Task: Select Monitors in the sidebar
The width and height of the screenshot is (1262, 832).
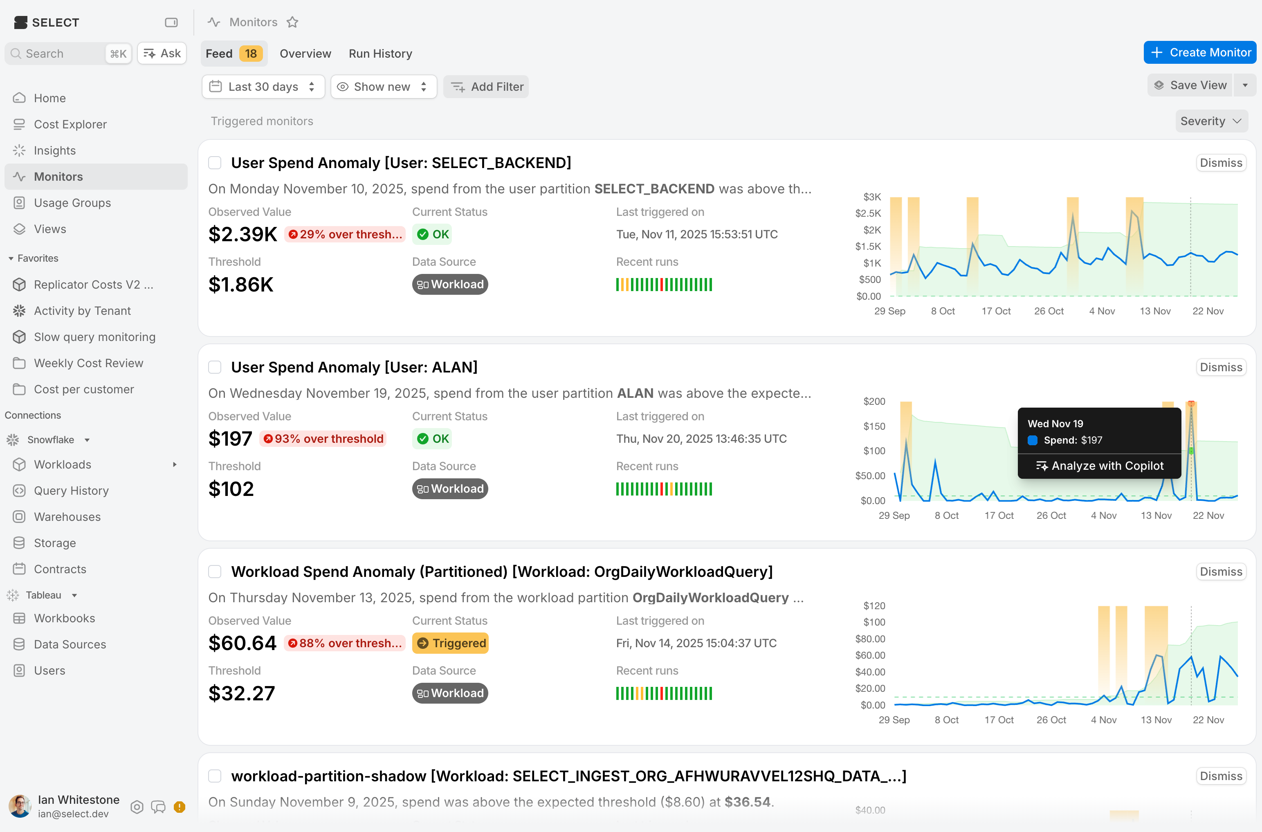Action: click(96, 177)
